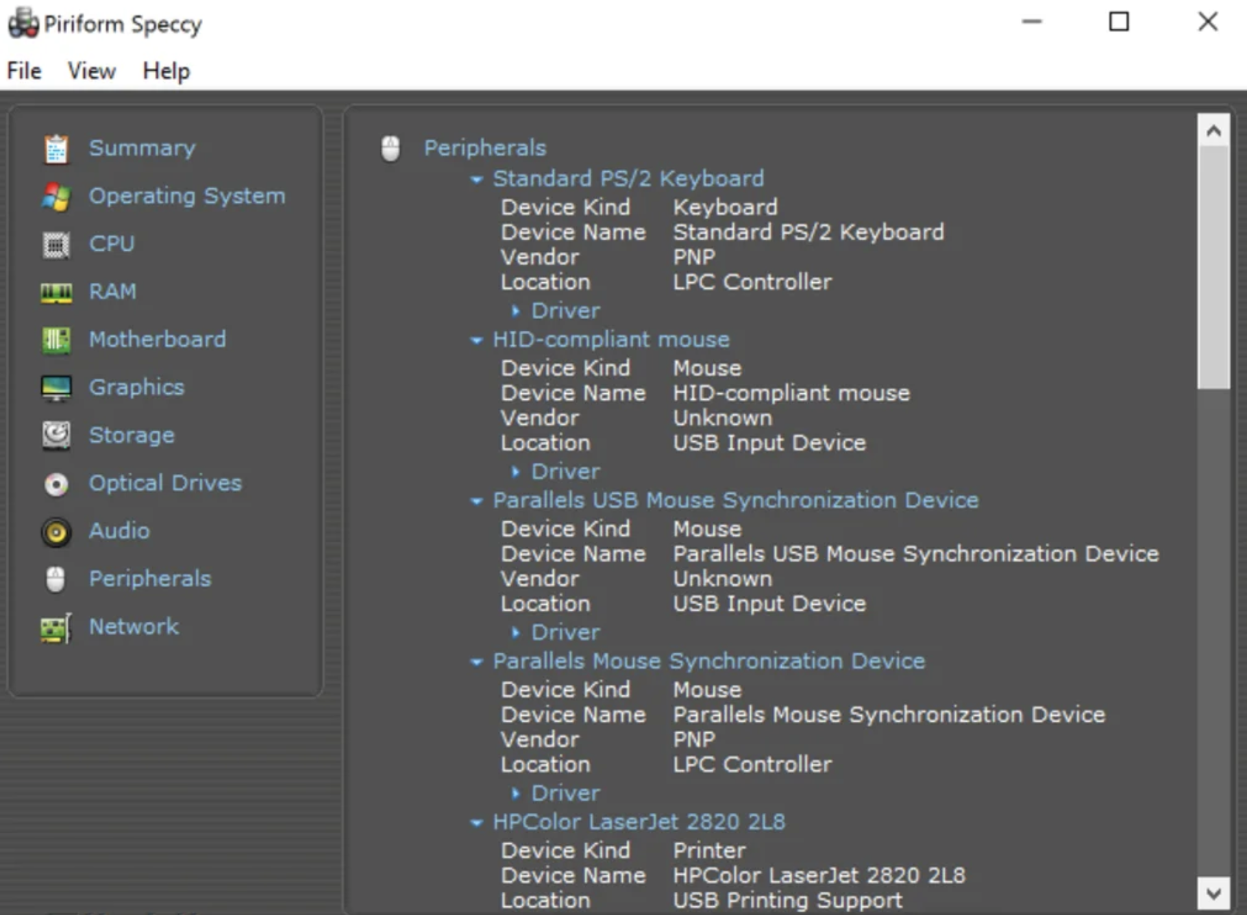1247x915 pixels.
Task: Click the Operating System Windows flag icon
Action: [56, 197]
